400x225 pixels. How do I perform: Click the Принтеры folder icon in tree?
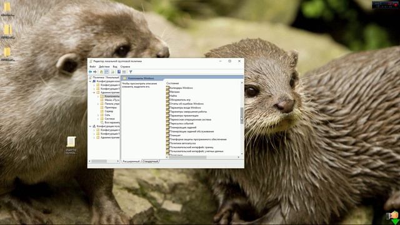(x=102, y=107)
